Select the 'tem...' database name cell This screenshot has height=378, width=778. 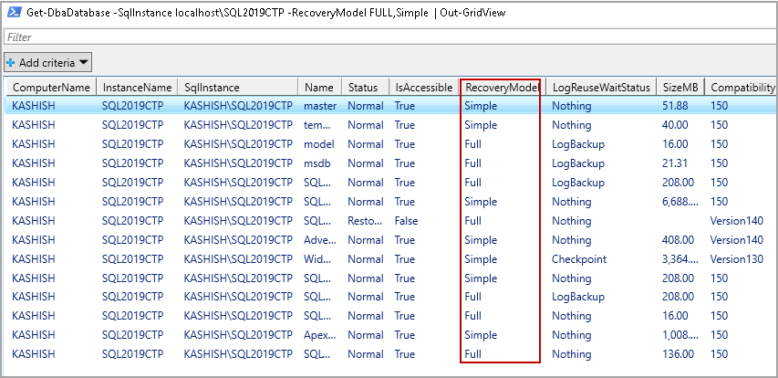pos(316,125)
